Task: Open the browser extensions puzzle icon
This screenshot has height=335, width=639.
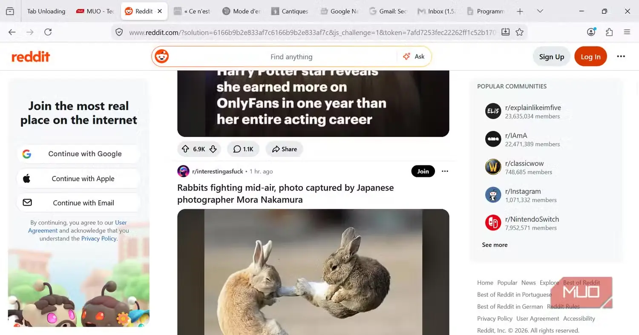Action: coord(609,32)
